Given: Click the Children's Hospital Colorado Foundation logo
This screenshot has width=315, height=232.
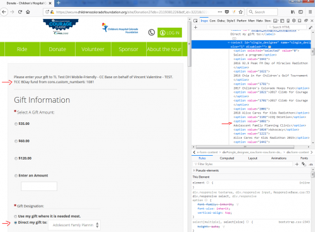Looking at the screenshot, I should [x=120, y=28].
